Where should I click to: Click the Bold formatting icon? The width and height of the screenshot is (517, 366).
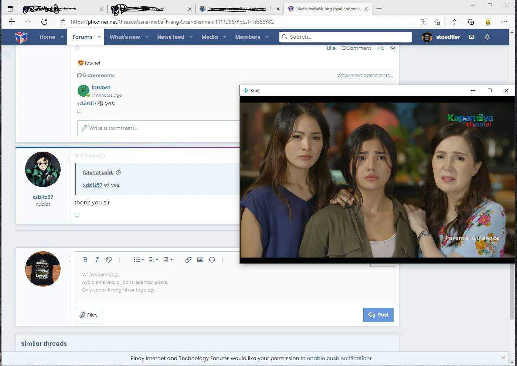point(85,260)
